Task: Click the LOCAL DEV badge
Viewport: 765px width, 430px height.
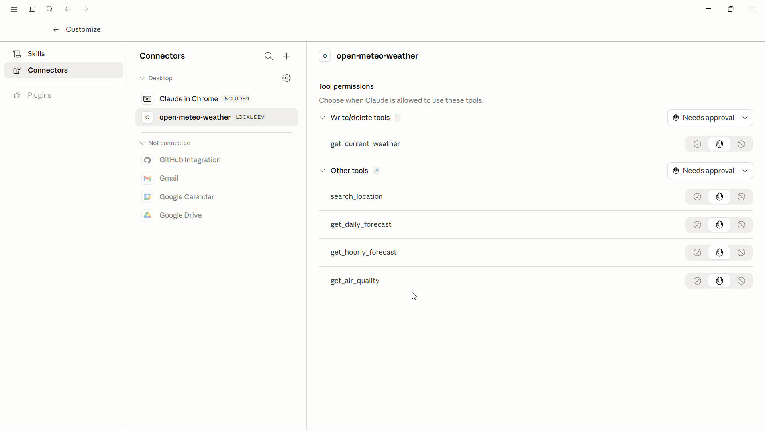Action: point(250,117)
